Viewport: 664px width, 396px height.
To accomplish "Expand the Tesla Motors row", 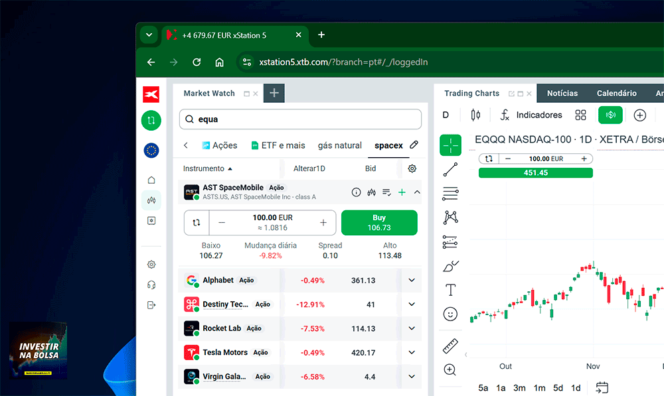I will click(412, 352).
